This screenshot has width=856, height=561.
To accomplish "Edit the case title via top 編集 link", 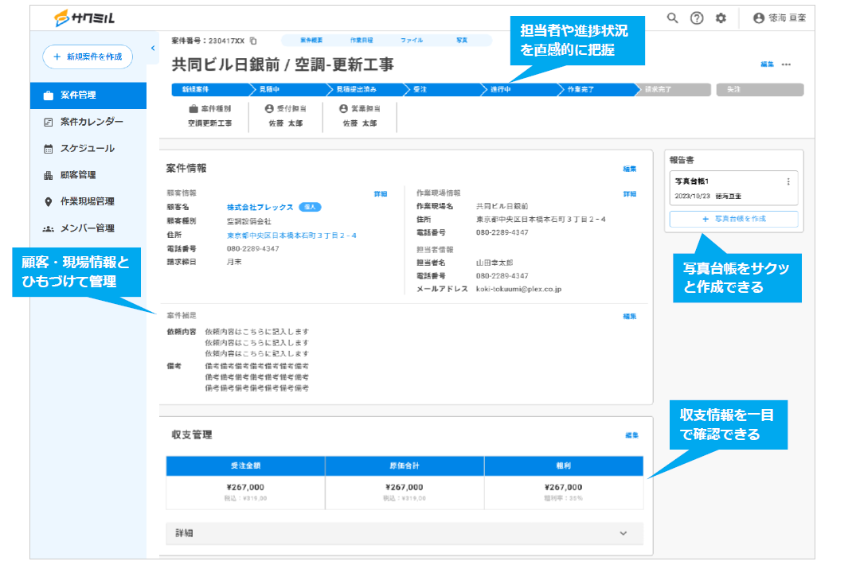I will 768,64.
